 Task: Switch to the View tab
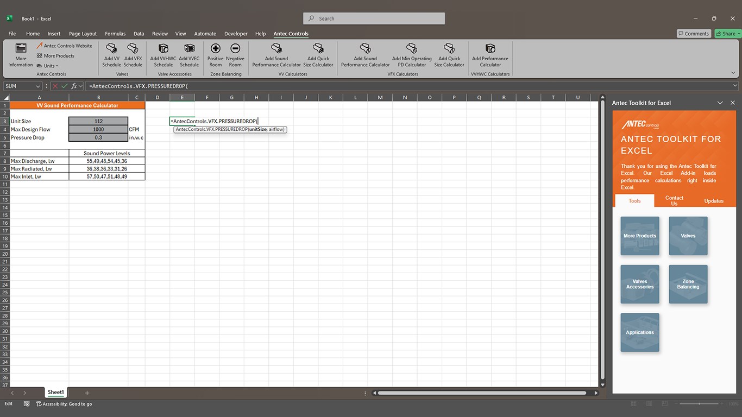180,34
